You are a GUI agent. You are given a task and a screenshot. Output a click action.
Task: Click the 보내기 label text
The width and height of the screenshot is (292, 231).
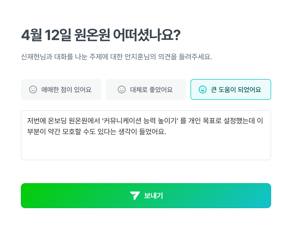point(154,196)
